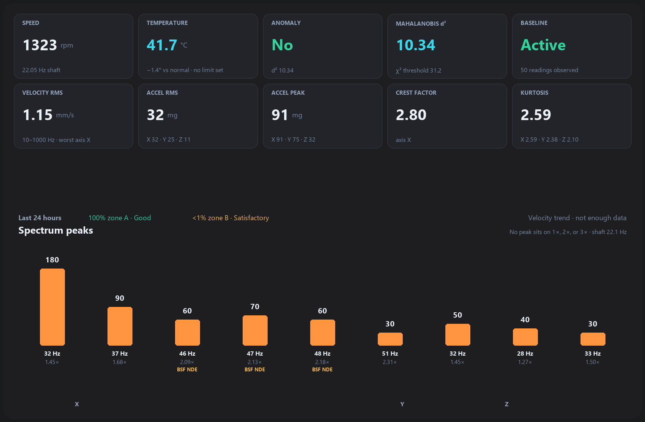Click the Kurtosis value 2.59

(536, 115)
